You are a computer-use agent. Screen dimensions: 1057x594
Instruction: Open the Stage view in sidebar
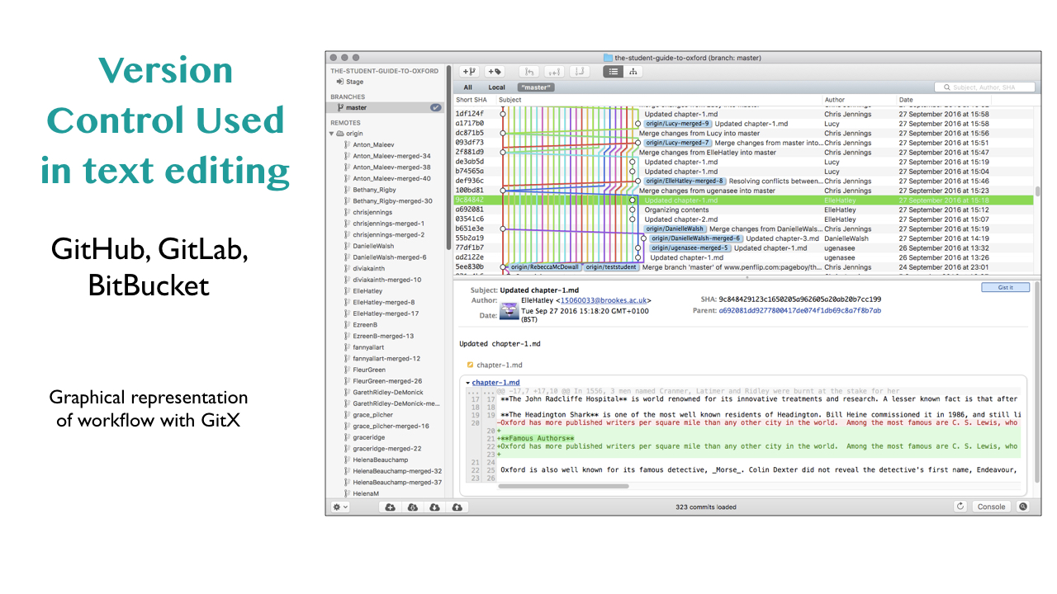[349, 82]
